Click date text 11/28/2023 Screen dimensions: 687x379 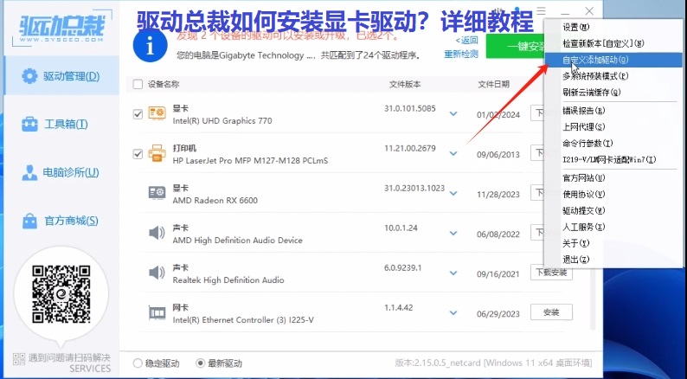[x=498, y=195]
